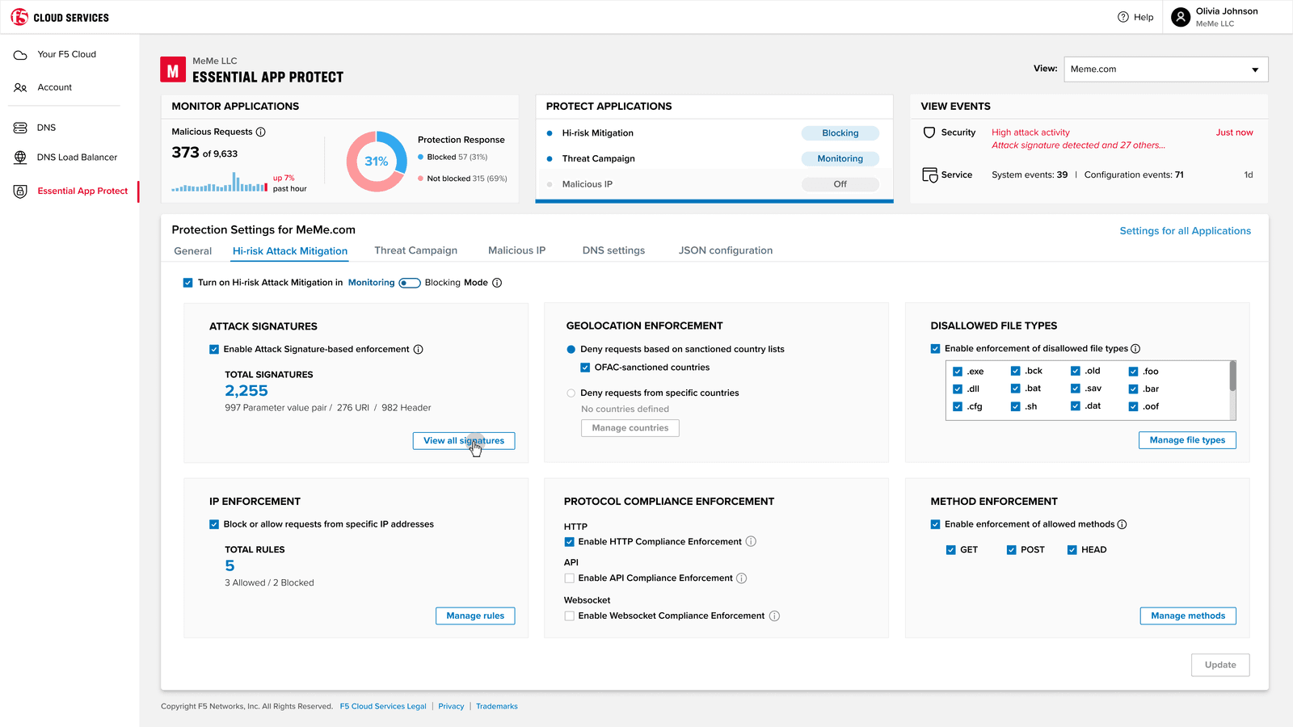1293x727 pixels.
Task: Enable API Compliance Enforcement checkbox
Action: click(x=569, y=578)
